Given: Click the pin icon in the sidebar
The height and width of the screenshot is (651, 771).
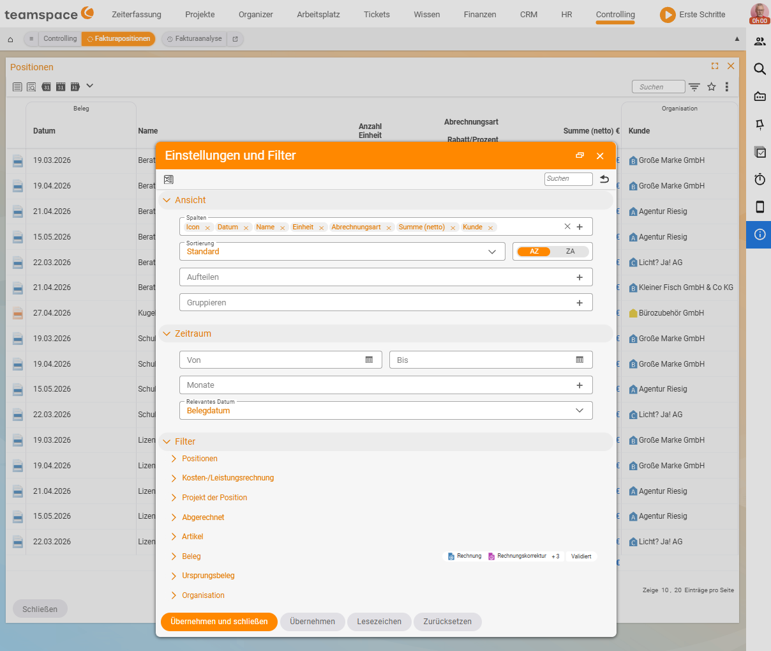Looking at the screenshot, I should (x=760, y=125).
